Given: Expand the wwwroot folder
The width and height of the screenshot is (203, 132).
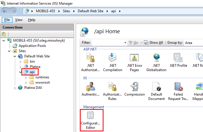Looking at the screenshot, I should point(26,83).
